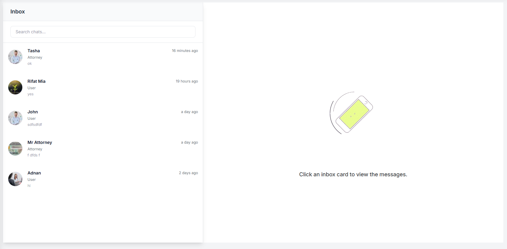Viewport: 507px width, 249px height.
Task: Open the chat with Adnan
Action: (103, 179)
